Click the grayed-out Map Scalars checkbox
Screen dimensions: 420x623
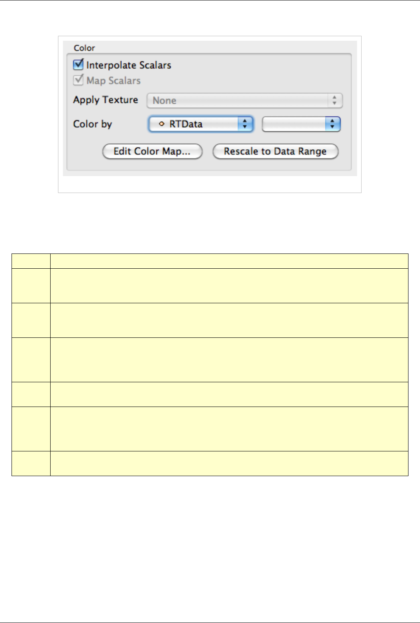[x=78, y=80]
